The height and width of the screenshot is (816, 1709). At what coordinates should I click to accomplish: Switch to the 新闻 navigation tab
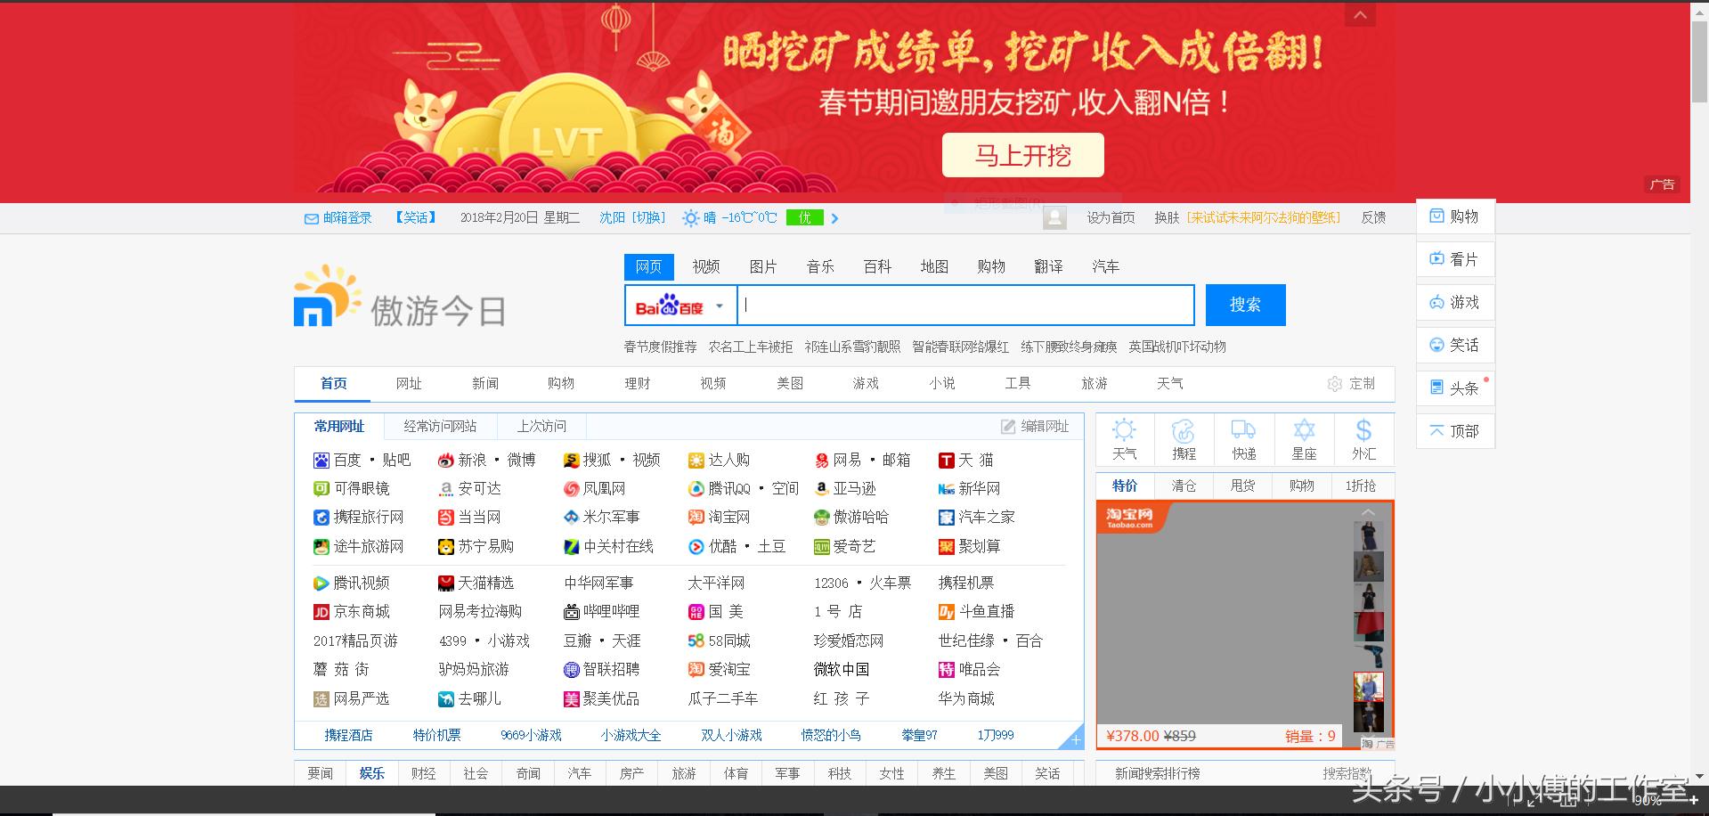(484, 383)
